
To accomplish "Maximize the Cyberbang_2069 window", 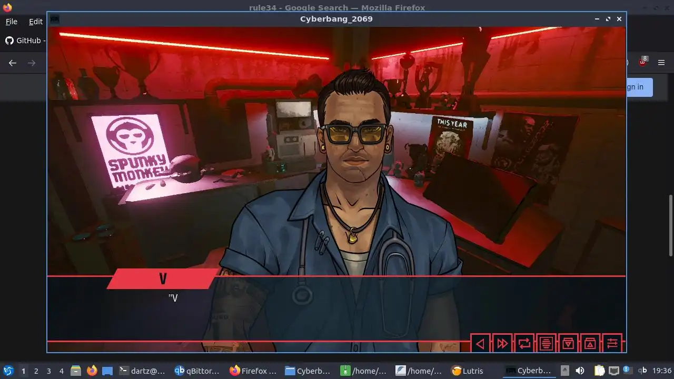I will pyautogui.click(x=608, y=19).
